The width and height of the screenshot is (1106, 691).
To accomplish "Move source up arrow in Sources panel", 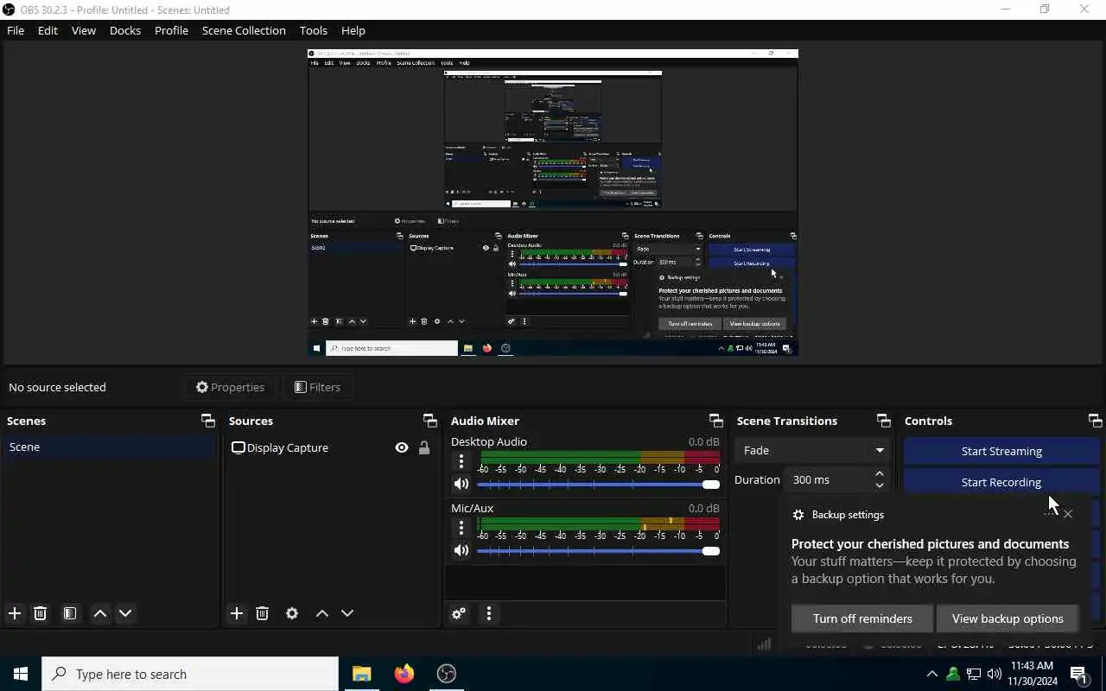I will [322, 613].
